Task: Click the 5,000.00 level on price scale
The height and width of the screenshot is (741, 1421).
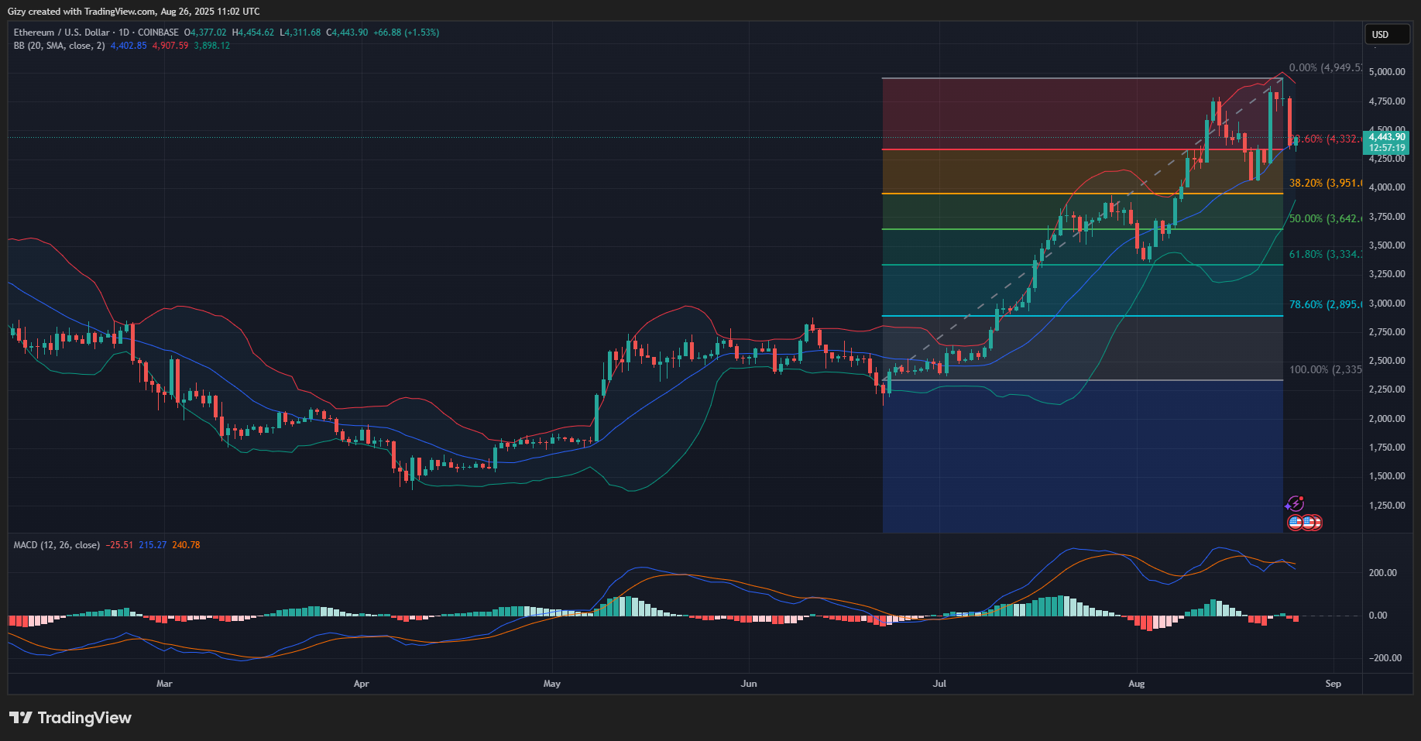Action: click(x=1387, y=72)
